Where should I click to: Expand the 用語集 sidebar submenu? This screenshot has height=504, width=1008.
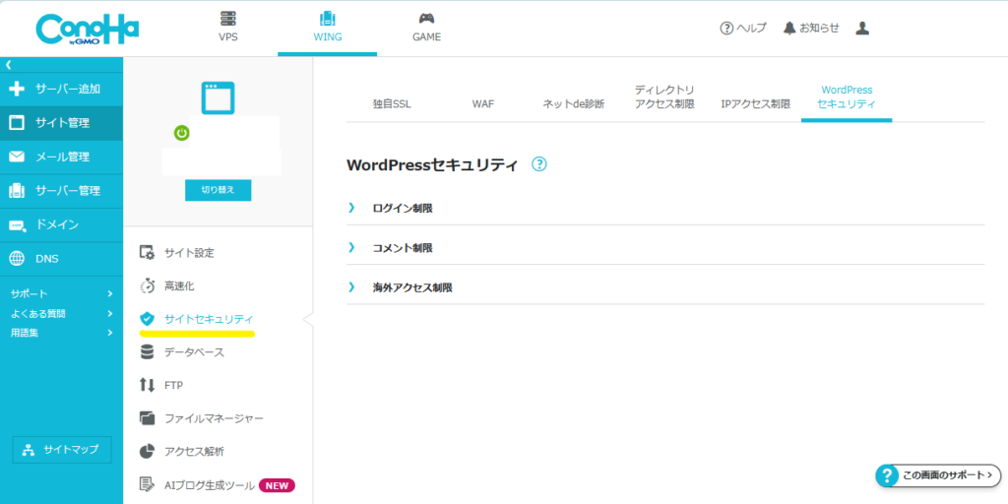pos(61,333)
